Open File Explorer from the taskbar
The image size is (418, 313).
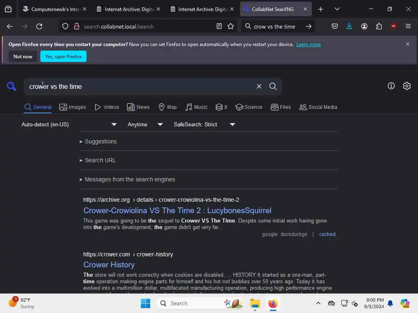click(x=255, y=303)
